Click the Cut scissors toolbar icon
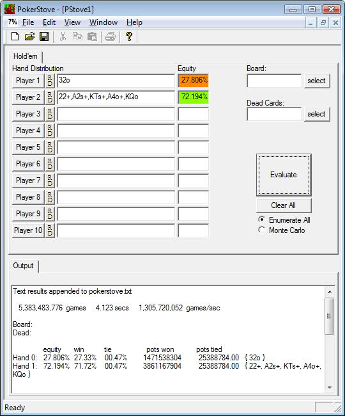The image size is (345, 416). pyautogui.click(x=63, y=36)
